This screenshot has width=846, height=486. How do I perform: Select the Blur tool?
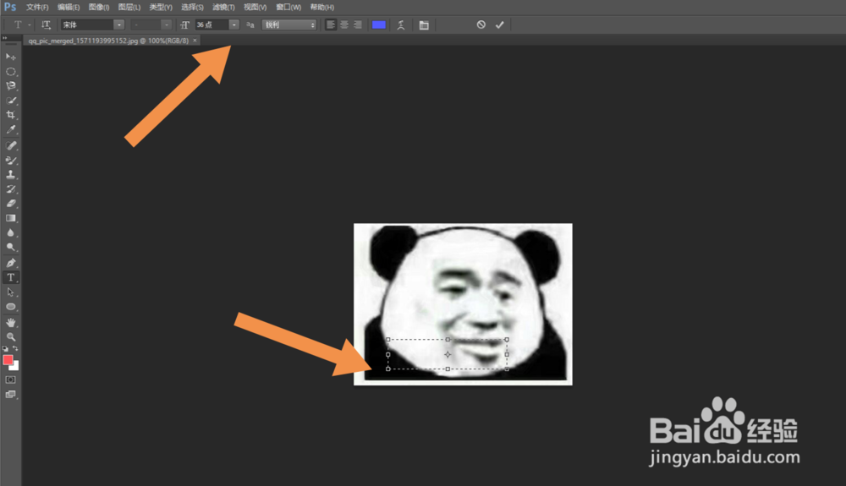tap(10, 232)
